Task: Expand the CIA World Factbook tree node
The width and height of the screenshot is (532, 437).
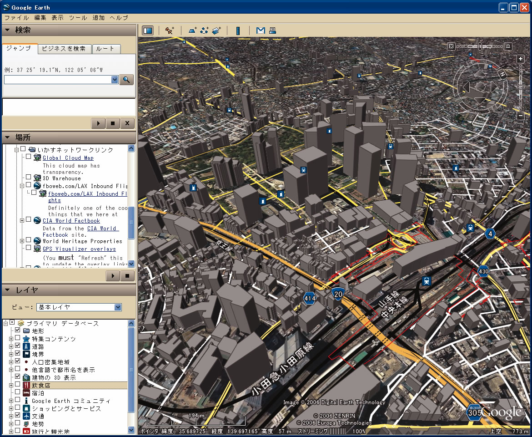Action: coord(22,220)
